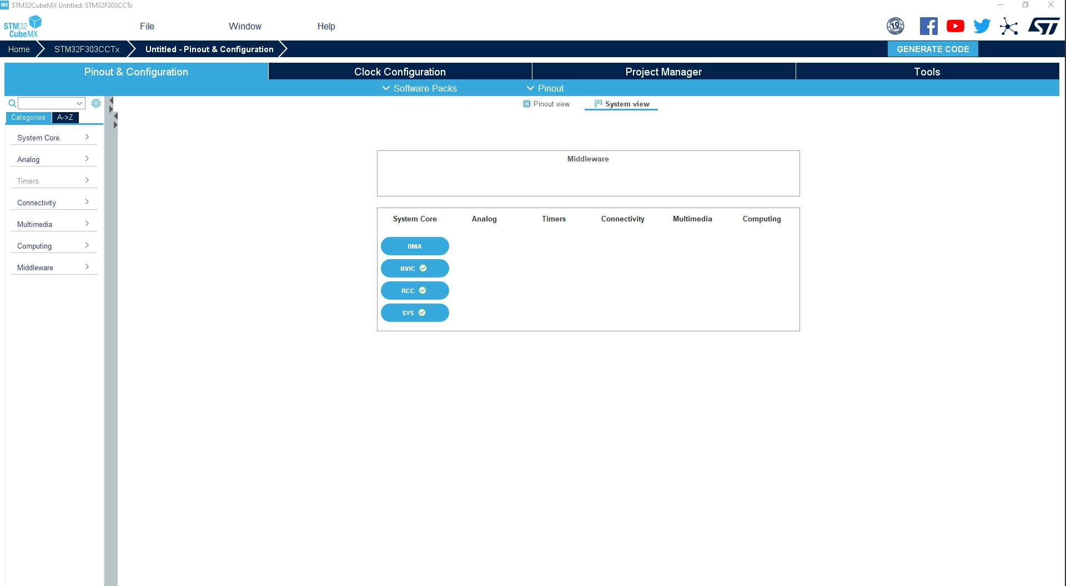The image size is (1066, 586).
Task: Switch to A->Z list tab
Action: click(65, 118)
